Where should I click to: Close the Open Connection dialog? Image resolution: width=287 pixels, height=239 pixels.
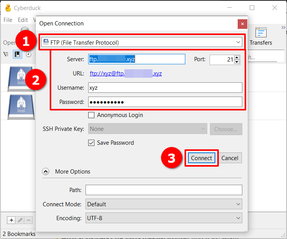pos(242,24)
